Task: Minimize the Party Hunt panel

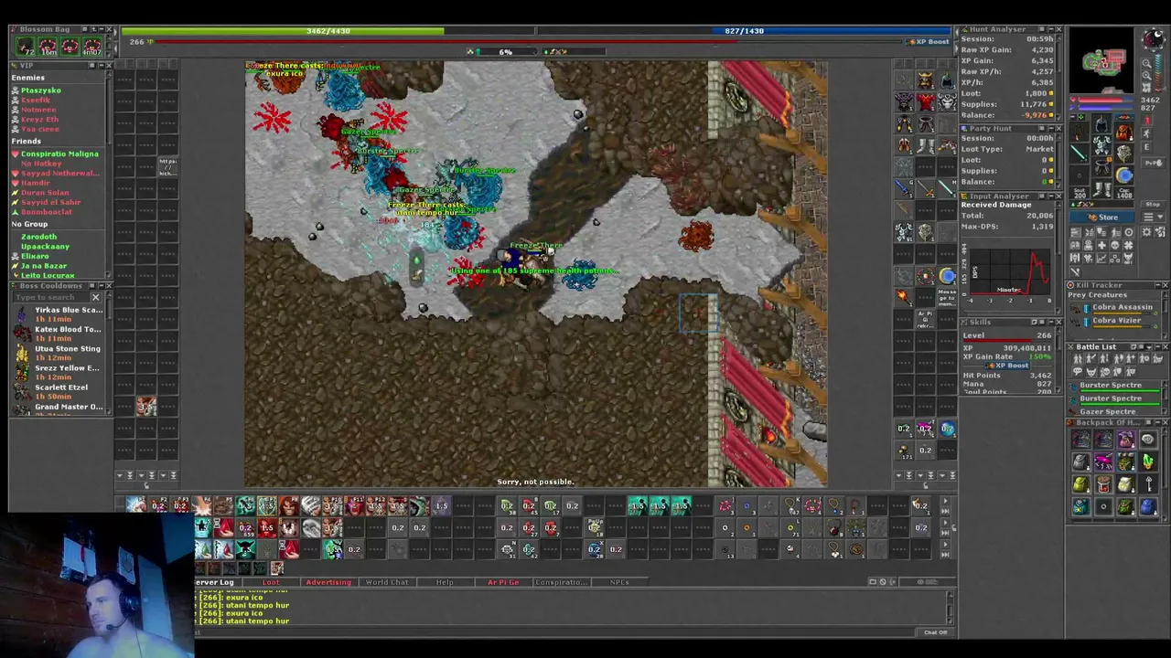Action: (x=1051, y=128)
